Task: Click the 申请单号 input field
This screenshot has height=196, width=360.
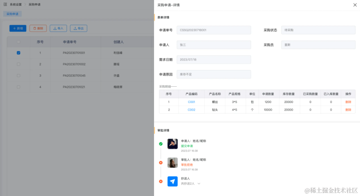Action: tap(214, 30)
